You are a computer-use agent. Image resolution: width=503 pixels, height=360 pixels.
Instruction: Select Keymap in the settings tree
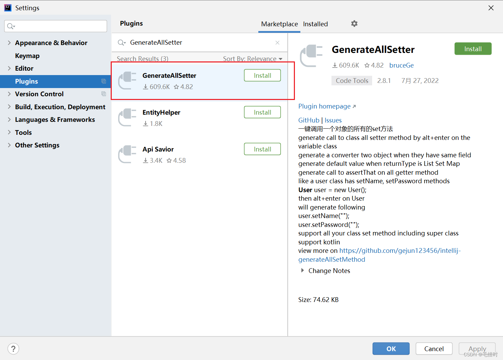tap(27, 56)
